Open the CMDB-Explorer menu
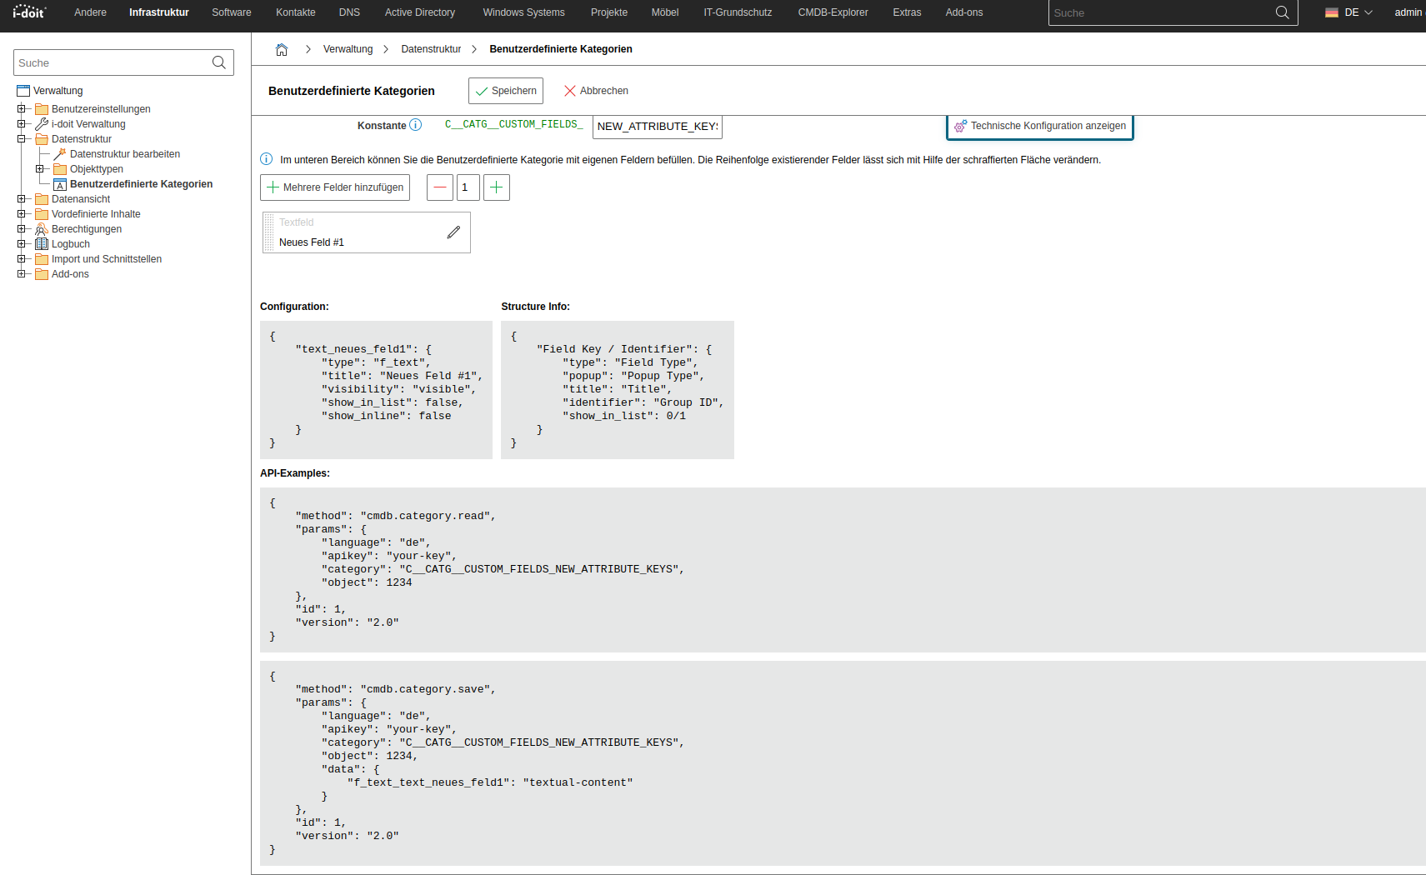Screen dimensions: 1426x875 coord(832,12)
